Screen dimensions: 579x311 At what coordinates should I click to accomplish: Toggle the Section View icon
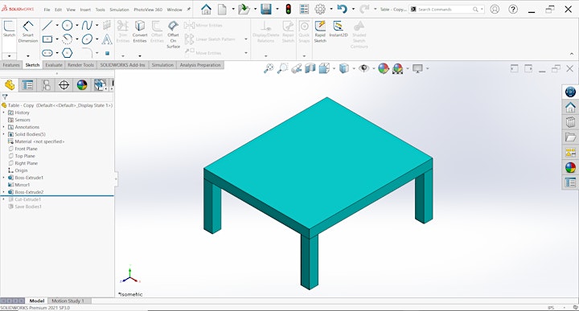[x=310, y=68]
